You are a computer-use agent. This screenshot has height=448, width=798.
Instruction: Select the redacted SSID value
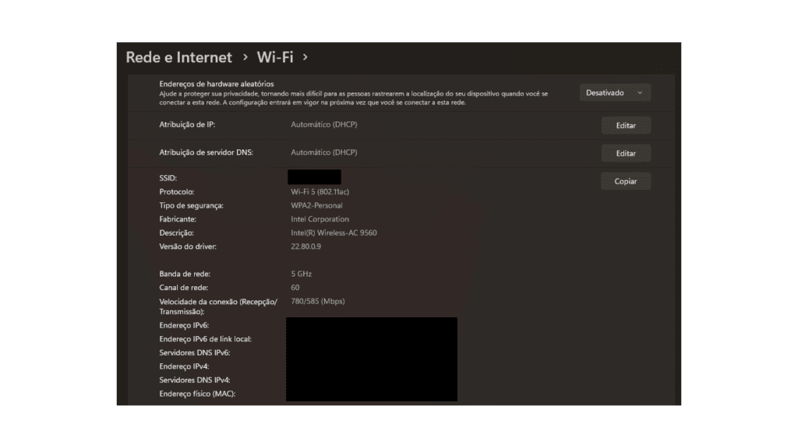[x=315, y=177]
